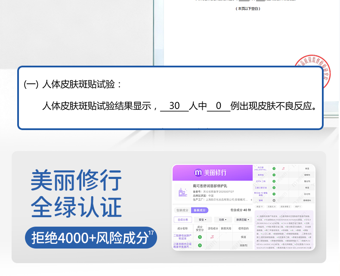The height and width of the screenshot is (276, 340).
Task: Click the 聚甘油-10 硬脂酸酯 ingredient link
Action: pos(261,194)
